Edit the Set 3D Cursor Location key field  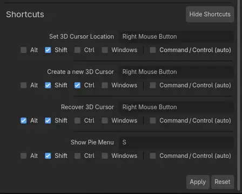point(177,37)
